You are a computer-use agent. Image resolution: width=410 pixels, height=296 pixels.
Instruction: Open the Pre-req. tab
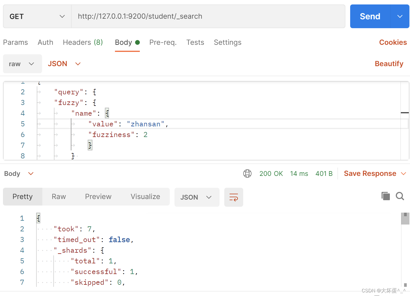pos(163,42)
